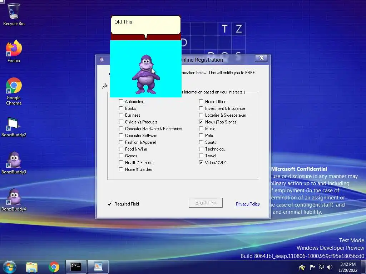Click the banana tray icon in the notification area
This screenshot has width=366, height=274.
302,267
